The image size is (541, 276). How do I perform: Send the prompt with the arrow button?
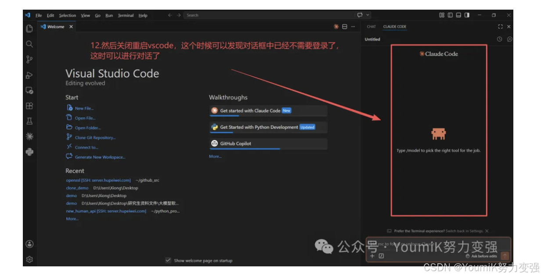click(x=505, y=256)
